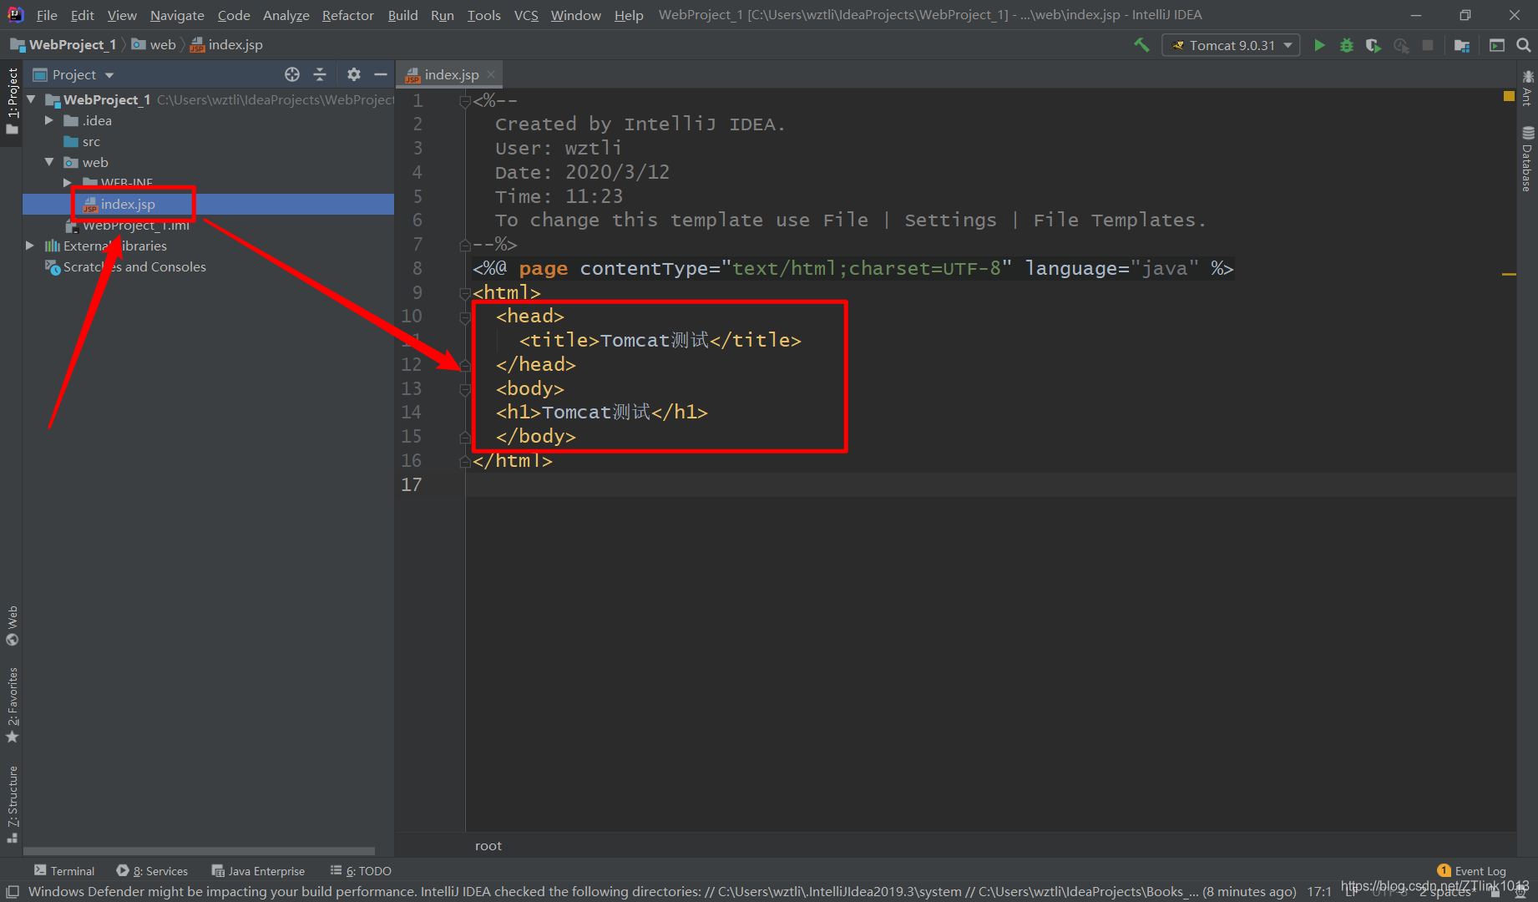Viewport: 1538px width, 902px height.
Task: Toggle the Web side tool tab
Action: 12,626
